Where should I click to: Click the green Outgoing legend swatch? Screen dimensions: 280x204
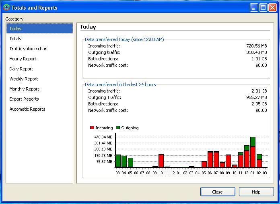[x=118, y=128]
